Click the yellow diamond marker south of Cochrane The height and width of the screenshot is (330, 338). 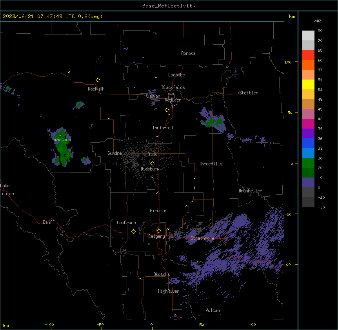133,231
